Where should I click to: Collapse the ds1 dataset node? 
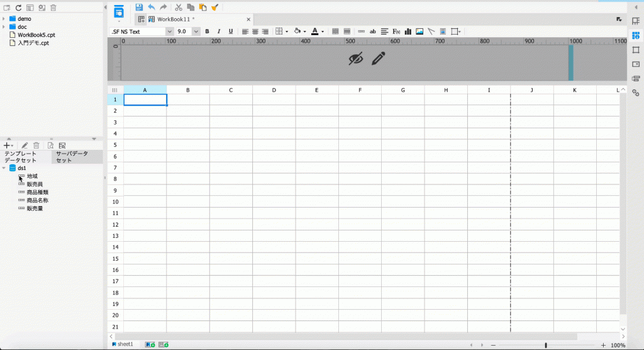pyautogui.click(x=4, y=168)
